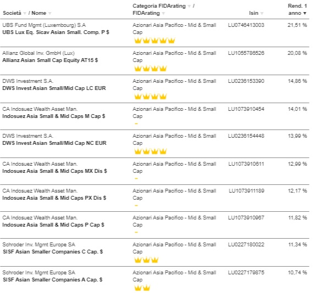This screenshot has width=314, height=293.
Task: Sort by Isin column arrow
Action: click(262, 13)
